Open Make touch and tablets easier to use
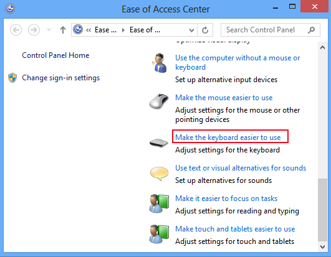331x257 pixels. [235, 229]
